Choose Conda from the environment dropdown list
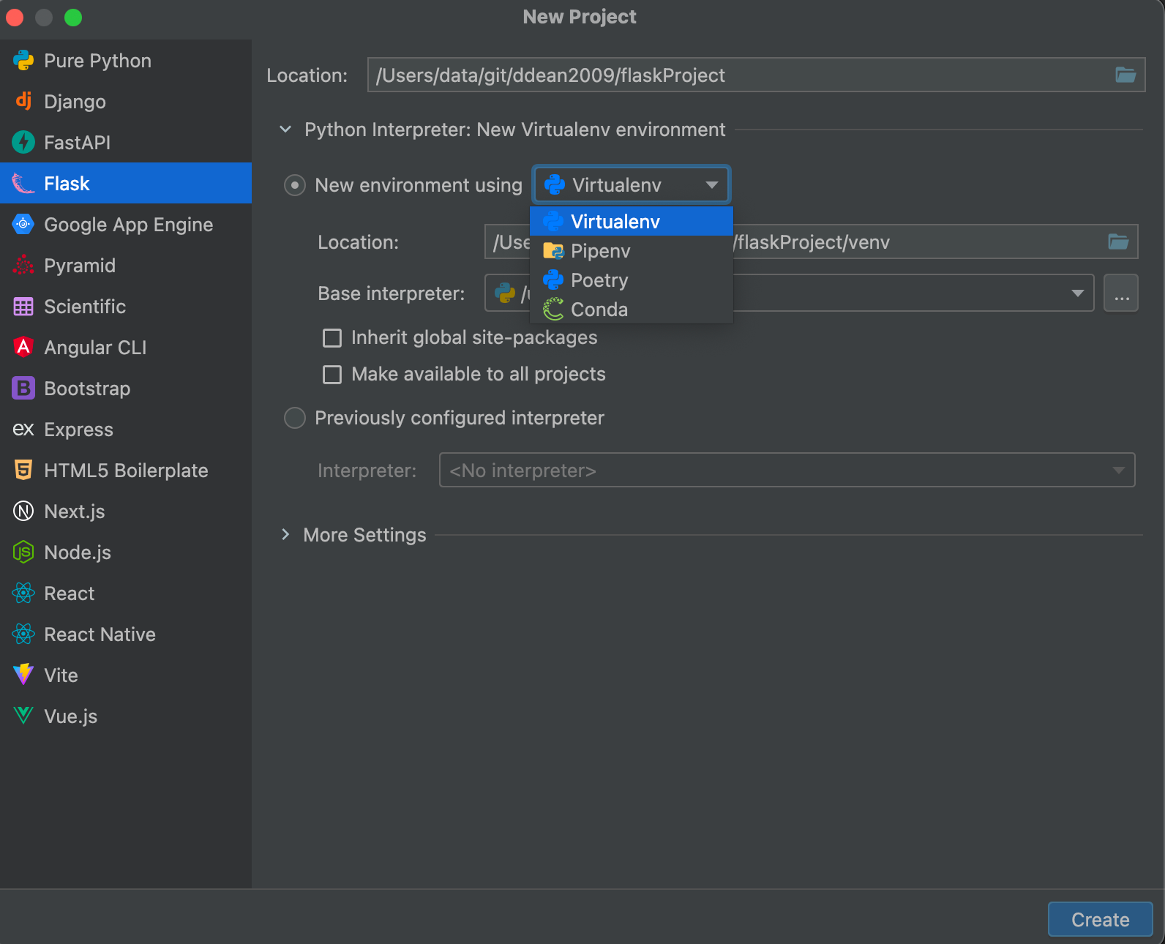Viewport: 1165px width, 944px height. pos(599,310)
